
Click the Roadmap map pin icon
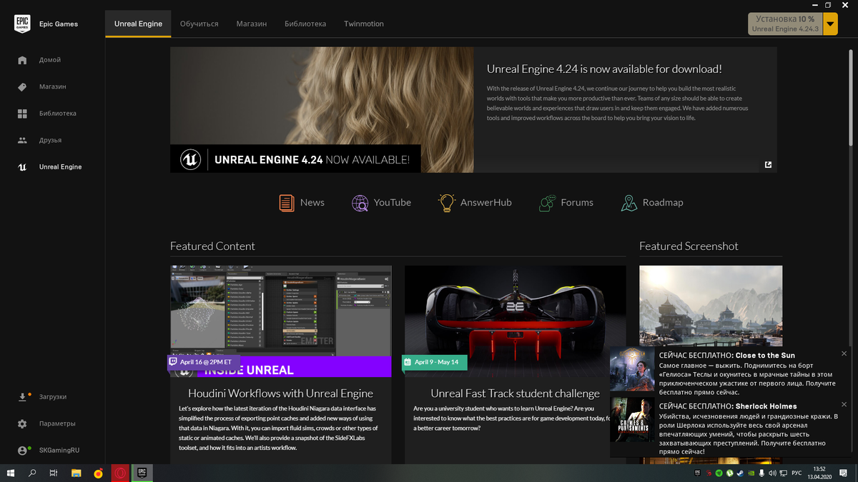coord(629,203)
